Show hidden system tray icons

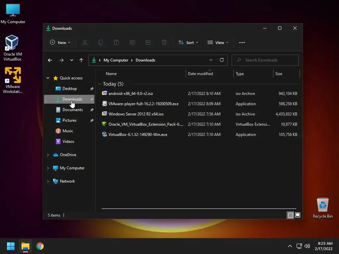tap(290, 246)
